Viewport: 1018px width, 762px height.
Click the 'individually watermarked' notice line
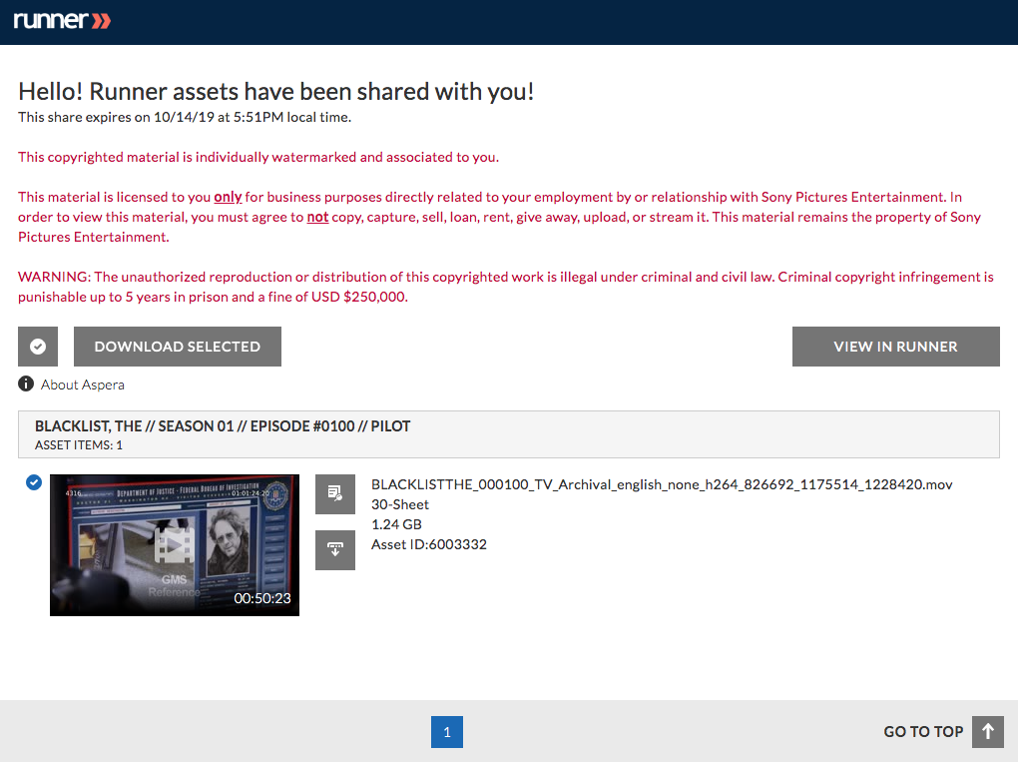(x=258, y=157)
